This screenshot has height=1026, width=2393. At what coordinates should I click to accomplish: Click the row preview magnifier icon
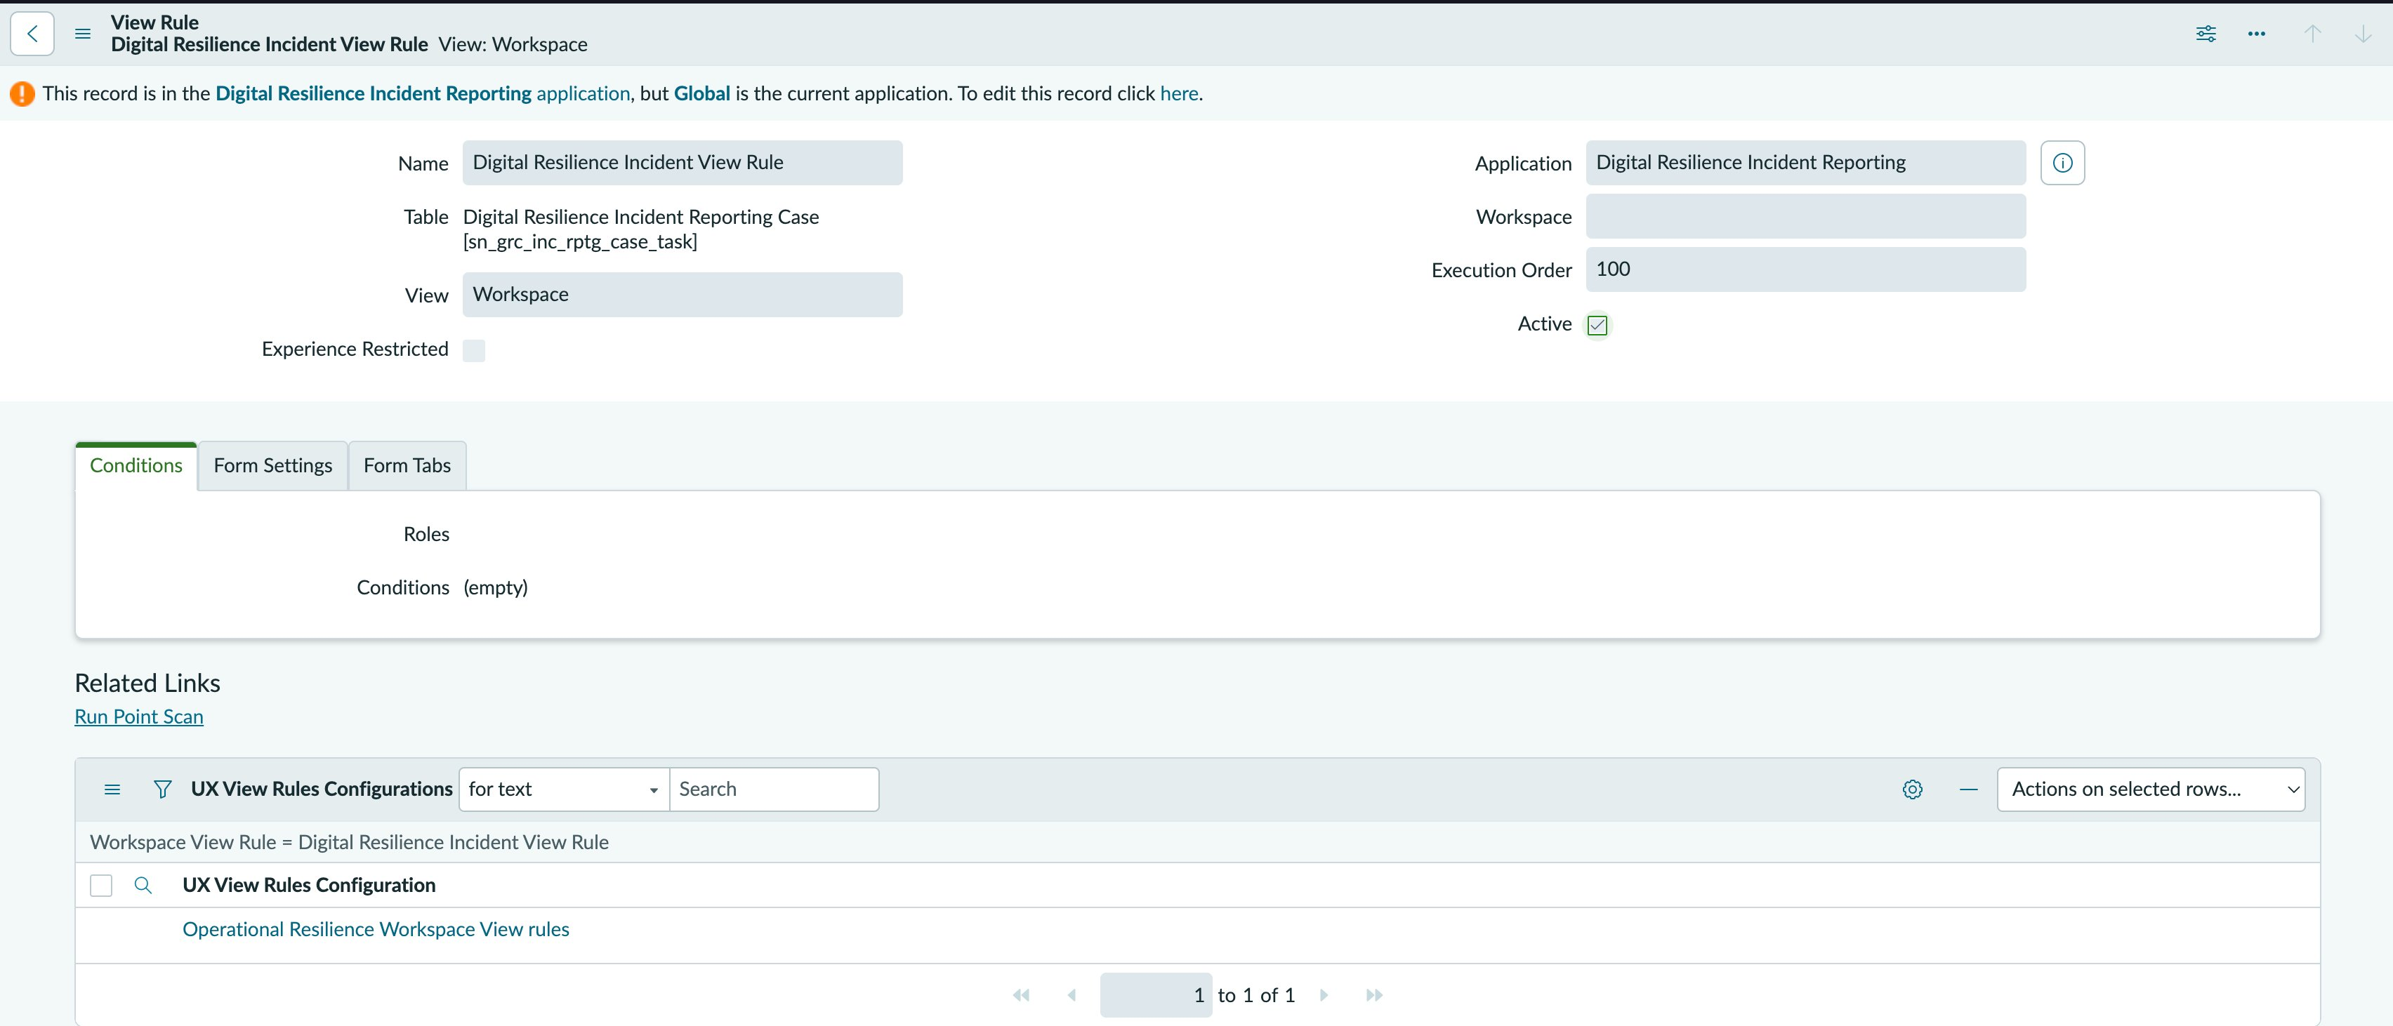coord(143,885)
